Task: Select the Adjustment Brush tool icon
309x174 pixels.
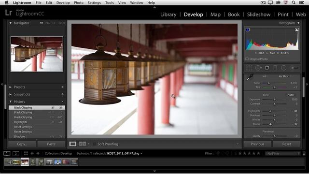Action: [x=294, y=68]
